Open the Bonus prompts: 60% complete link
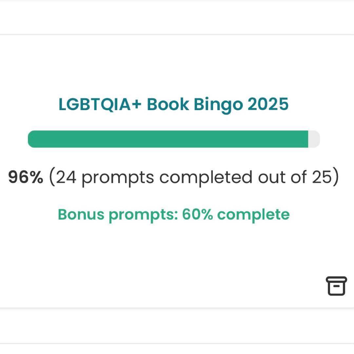 (174, 215)
